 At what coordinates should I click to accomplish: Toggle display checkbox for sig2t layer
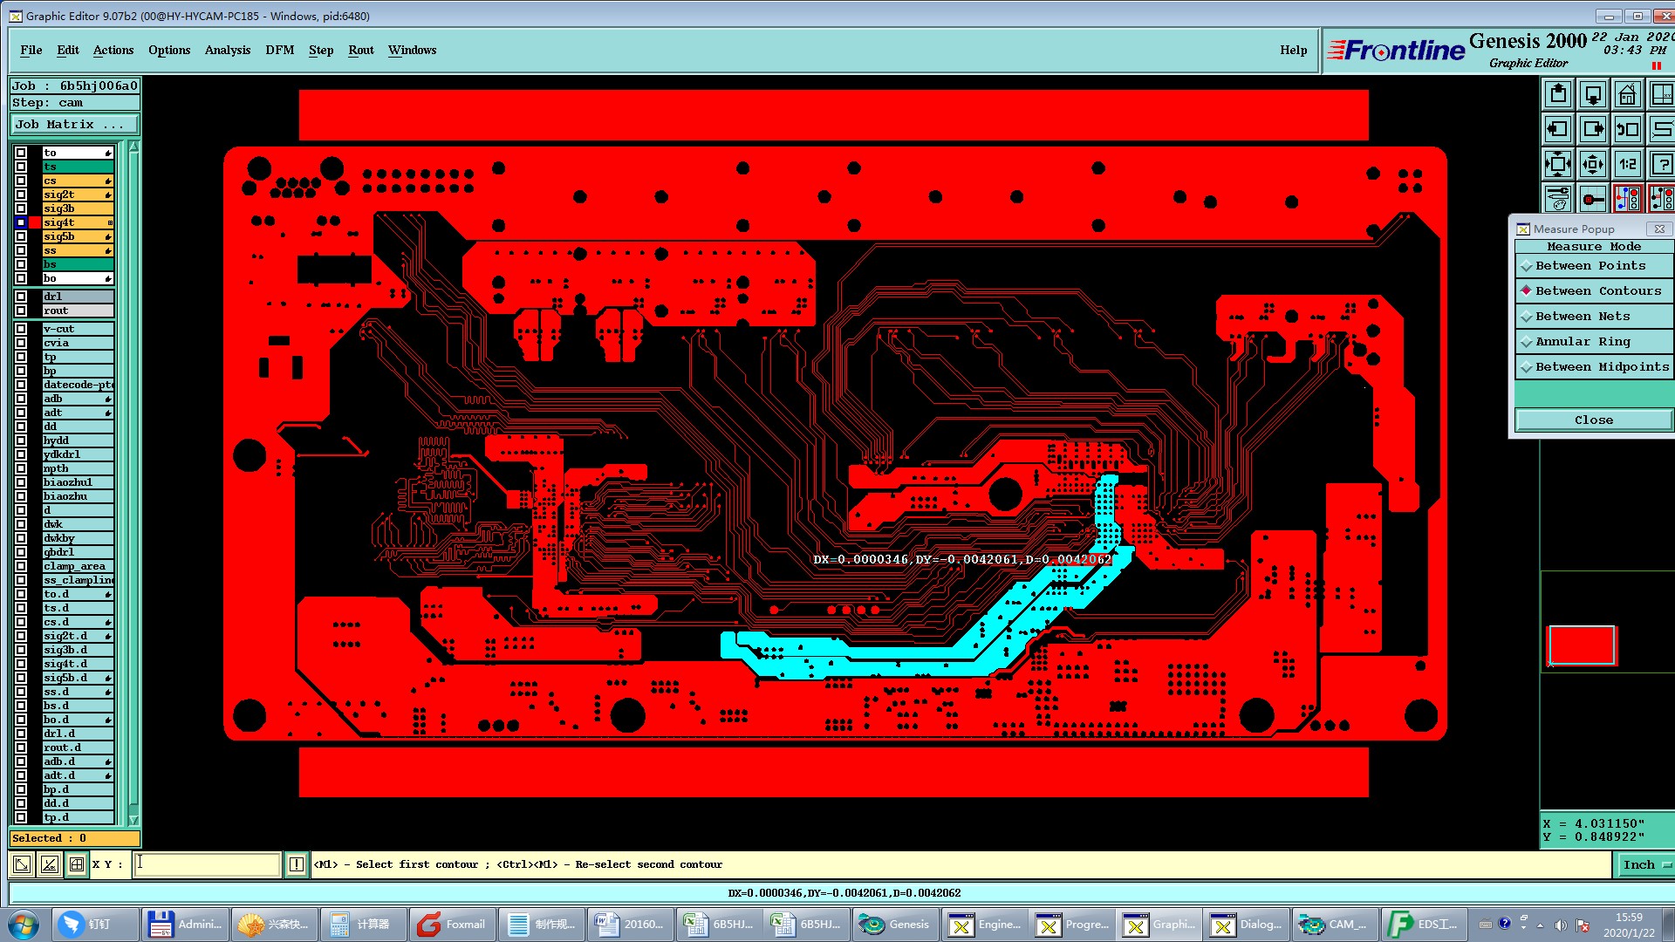[x=21, y=195]
